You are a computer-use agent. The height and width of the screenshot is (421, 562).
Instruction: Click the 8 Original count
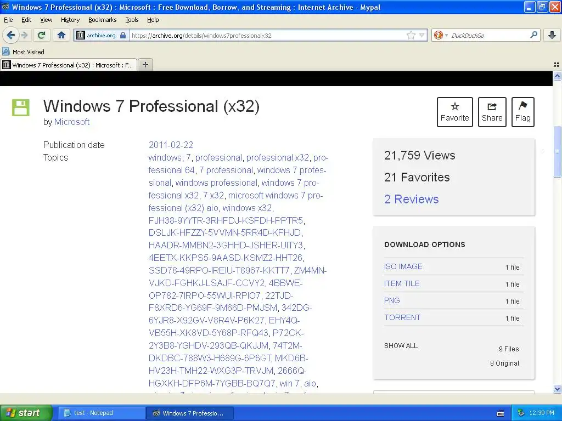[x=504, y=363]
